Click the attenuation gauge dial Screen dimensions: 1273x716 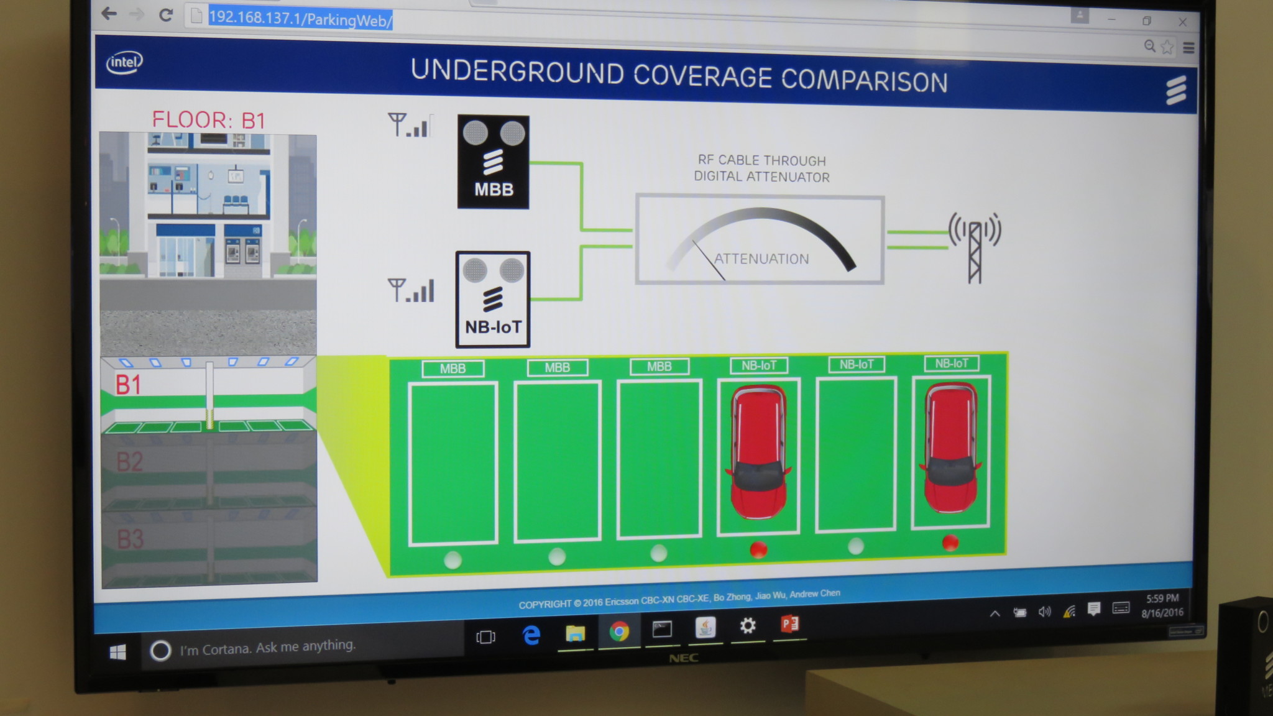[x=760, y=241]
